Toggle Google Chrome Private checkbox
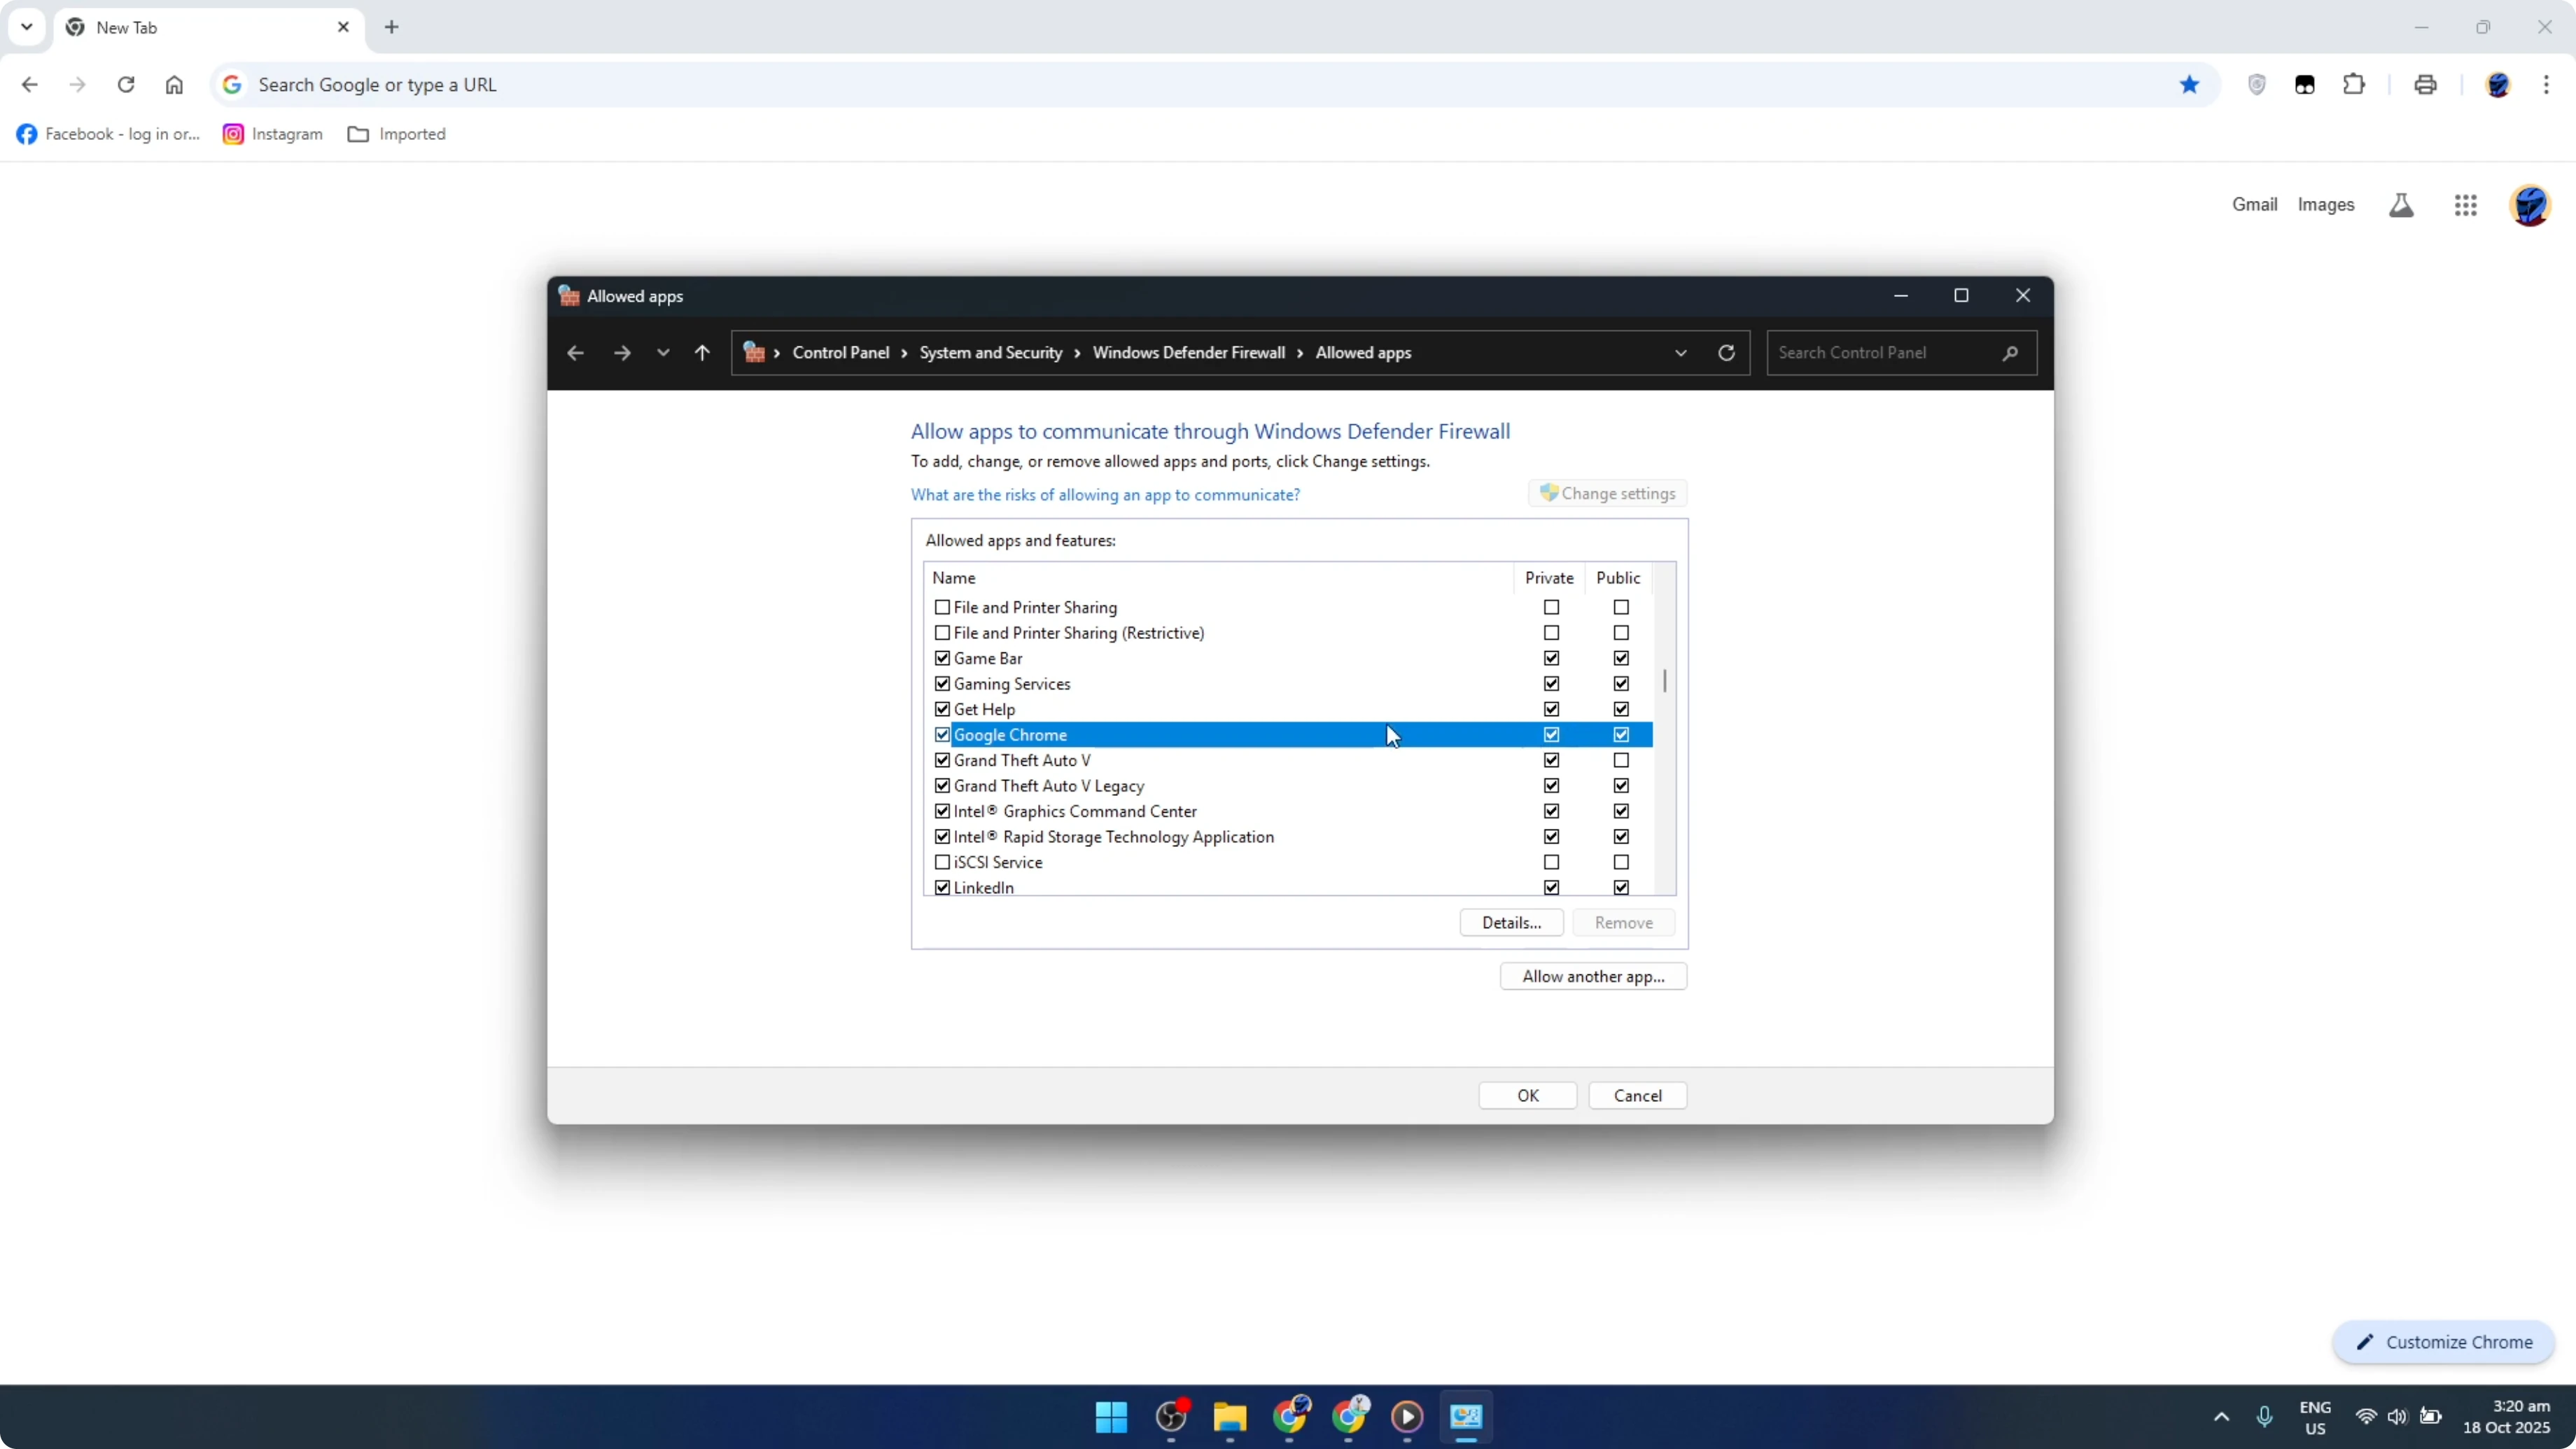This screenshot has width=2576, height=1449. pos(1551,735)
